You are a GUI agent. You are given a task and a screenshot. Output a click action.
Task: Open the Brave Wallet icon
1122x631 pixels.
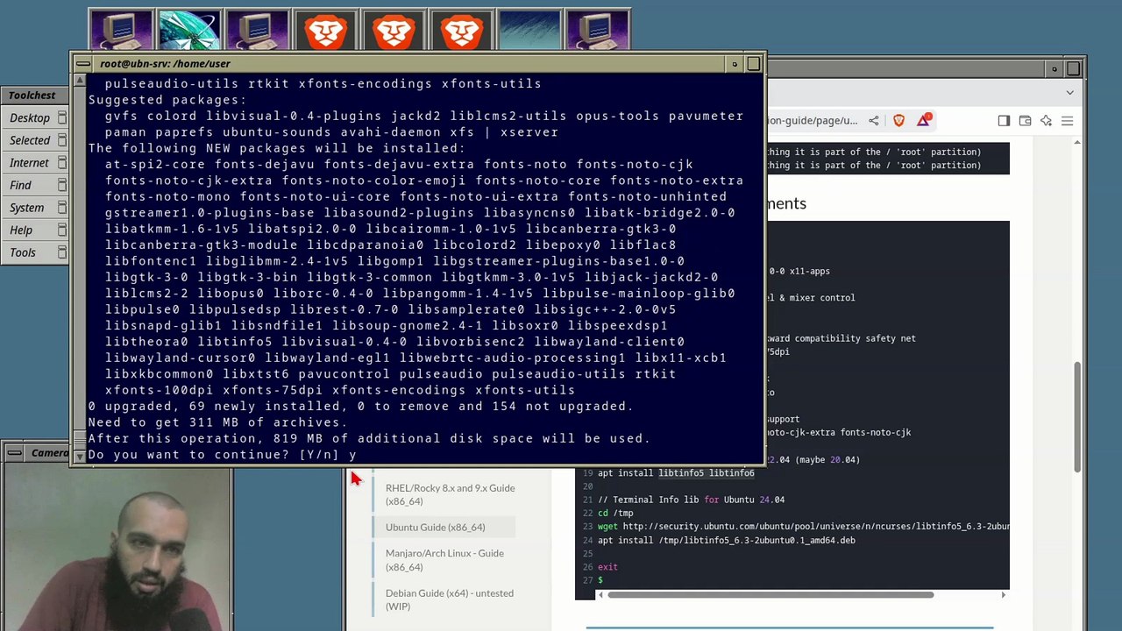[x=1025, y=120]
